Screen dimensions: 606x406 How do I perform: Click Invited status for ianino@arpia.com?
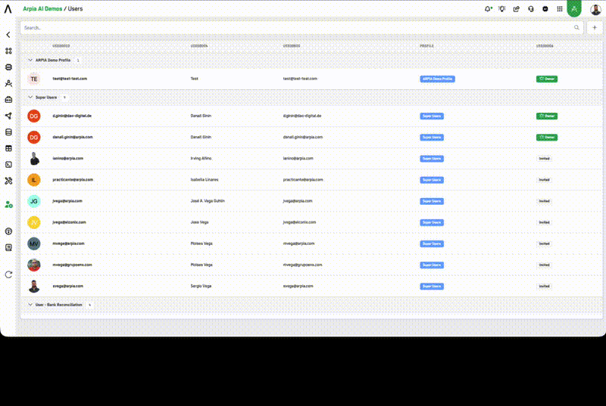click(x=544, y=159)
